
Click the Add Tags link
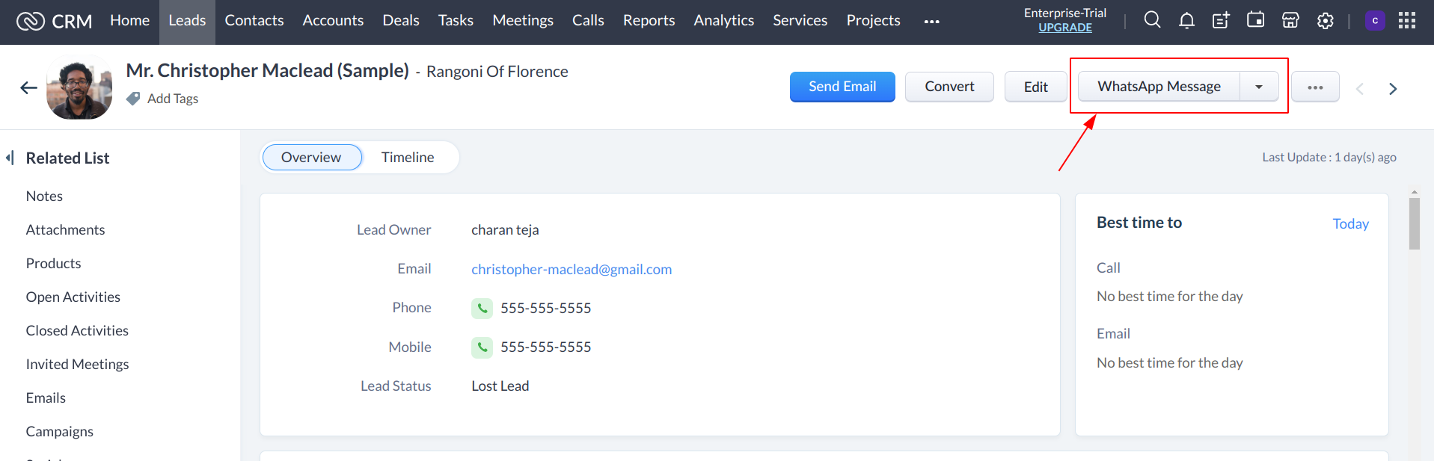click(173, 99)
